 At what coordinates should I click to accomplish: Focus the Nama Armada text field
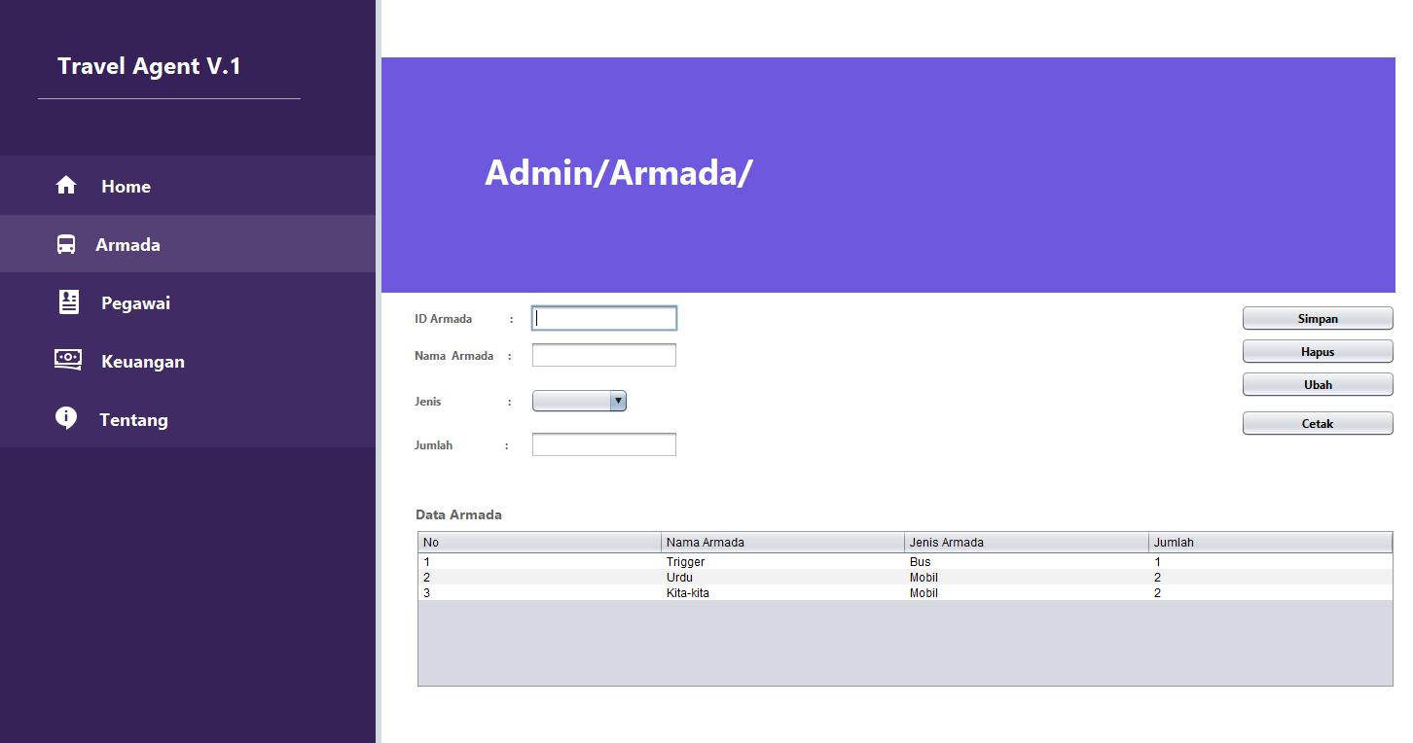click(x=604, y=355)
